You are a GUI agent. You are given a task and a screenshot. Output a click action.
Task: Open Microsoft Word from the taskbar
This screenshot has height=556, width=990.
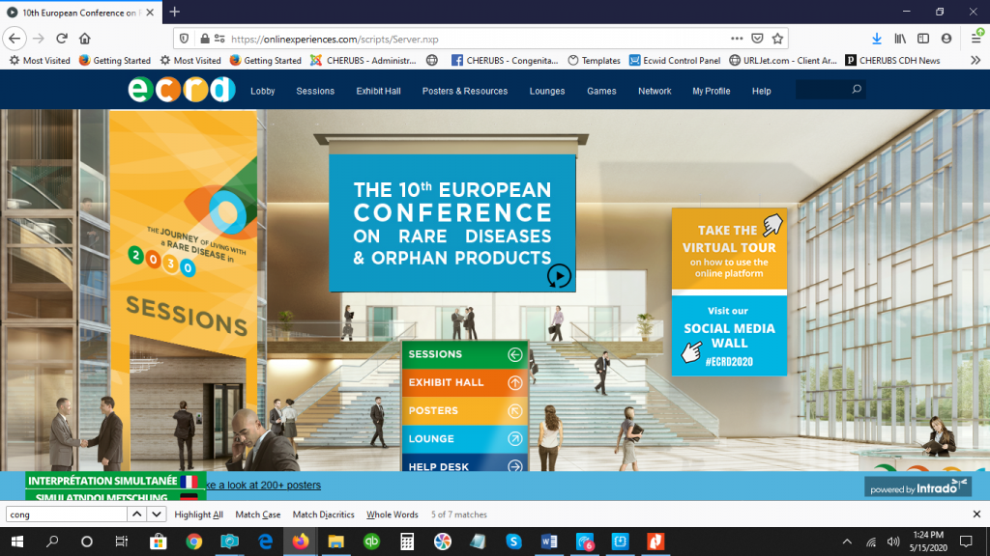tap(548, 542)
